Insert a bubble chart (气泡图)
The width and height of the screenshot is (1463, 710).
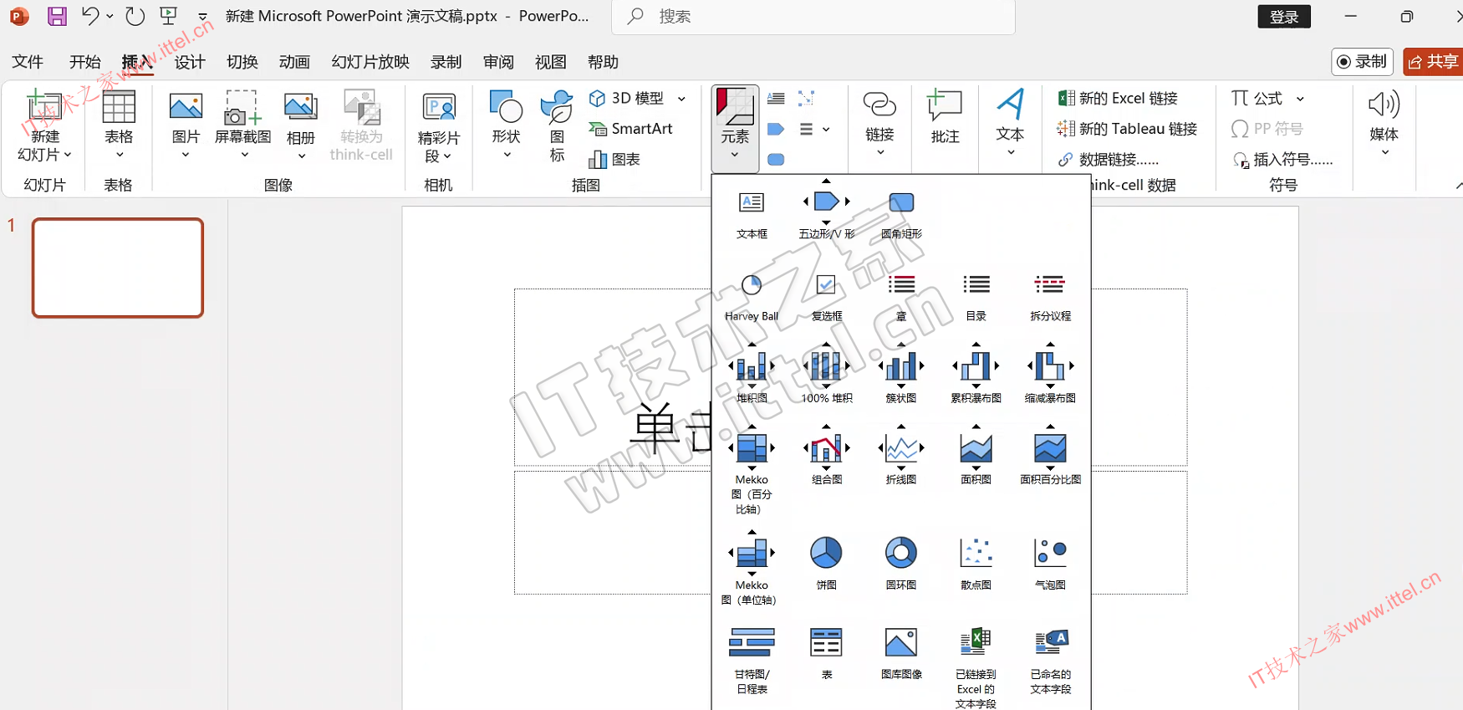pyautogui.click(x=1050, y=563)
